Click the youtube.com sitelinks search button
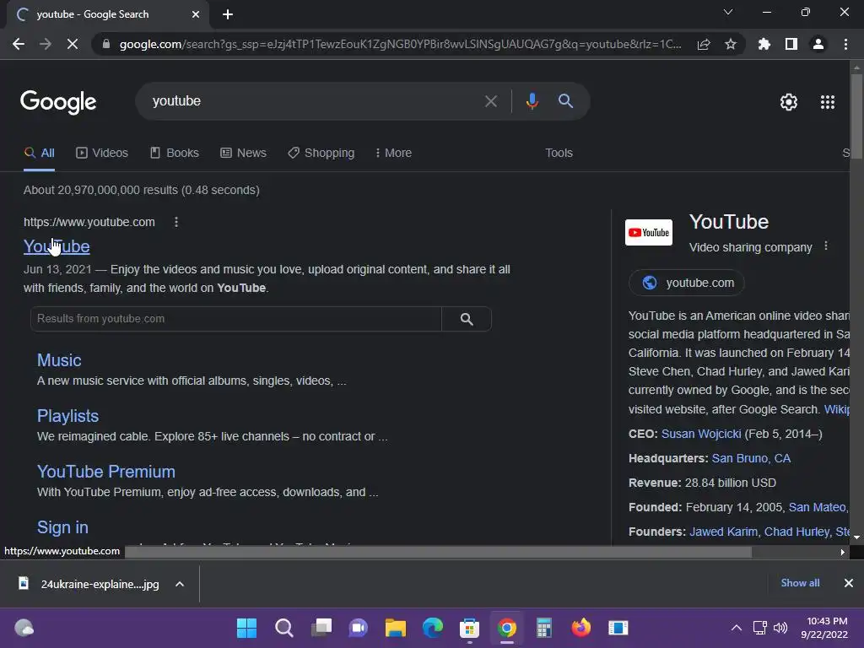Screen dimensions: 864x648 (x=467, y=319)
